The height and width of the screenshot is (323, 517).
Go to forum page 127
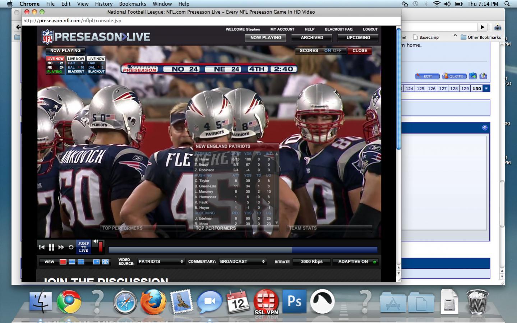[x=443, y=88]
